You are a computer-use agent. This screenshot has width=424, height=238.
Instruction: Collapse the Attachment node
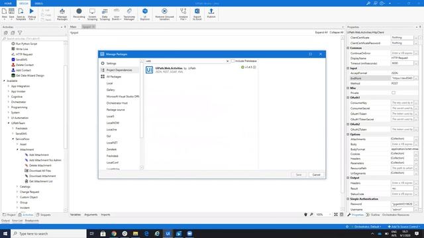17,149
